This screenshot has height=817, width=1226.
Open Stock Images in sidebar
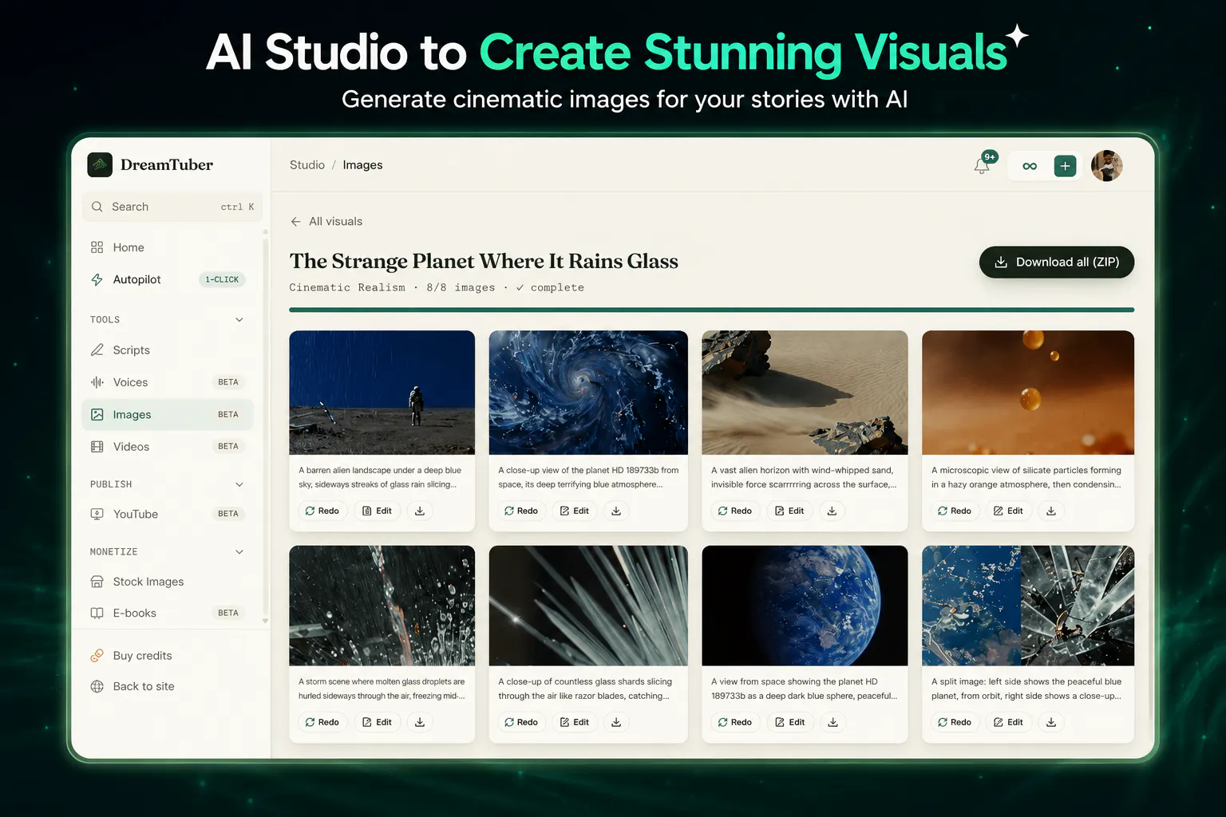[x=168, y=582]
